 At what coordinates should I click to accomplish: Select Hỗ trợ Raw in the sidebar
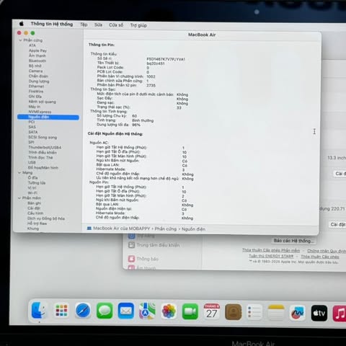pyautogui.click(x=37, y=223)
